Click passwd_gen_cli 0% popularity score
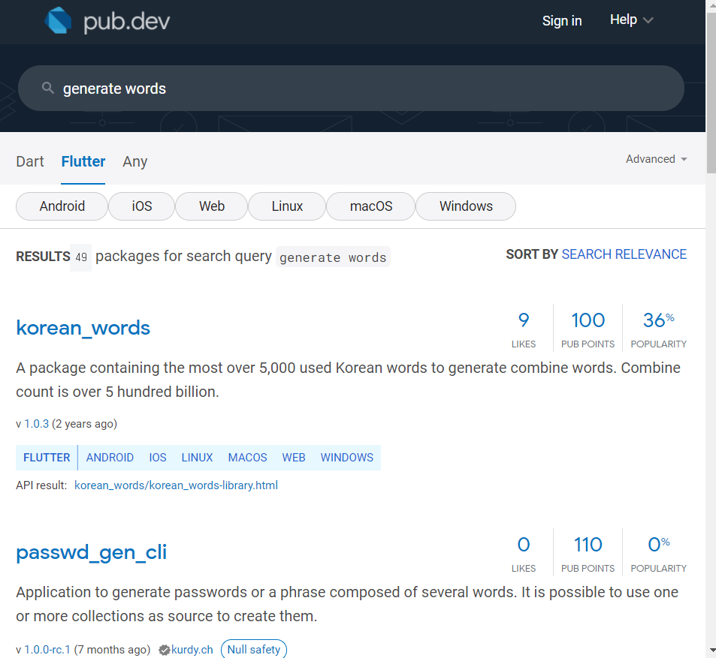 (658, 553)
